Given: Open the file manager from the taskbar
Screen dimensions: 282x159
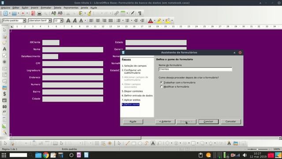Looking at the screenshot, I should (x=38, y=155).
